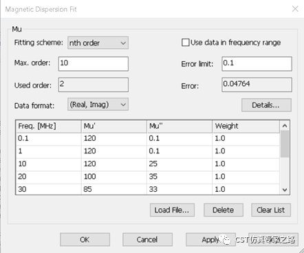The image size is (304, 253).
Task: Click the Max. order input field
Action: tap(94, 64)
